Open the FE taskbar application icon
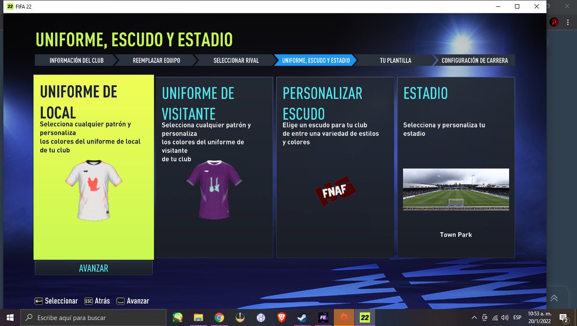This screenshot has width=577, height=326. [x=323, y=317]
